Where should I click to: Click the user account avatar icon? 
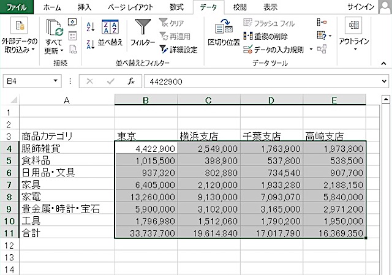coord(385,7)
